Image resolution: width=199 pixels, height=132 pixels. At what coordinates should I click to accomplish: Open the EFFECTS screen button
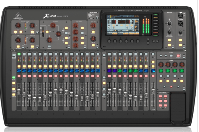155,30
